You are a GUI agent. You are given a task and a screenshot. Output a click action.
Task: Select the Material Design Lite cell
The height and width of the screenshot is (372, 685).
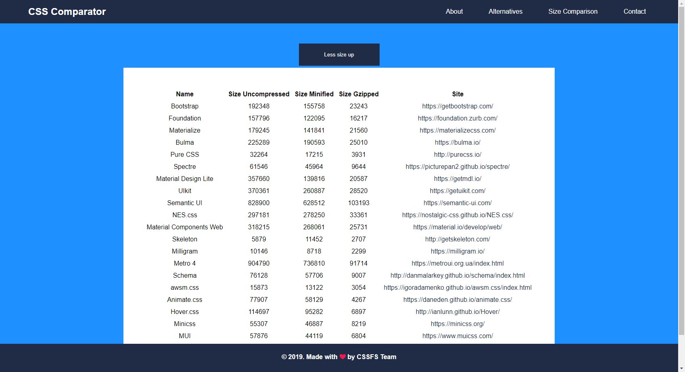pyautogui.click(x=185, y=179)
